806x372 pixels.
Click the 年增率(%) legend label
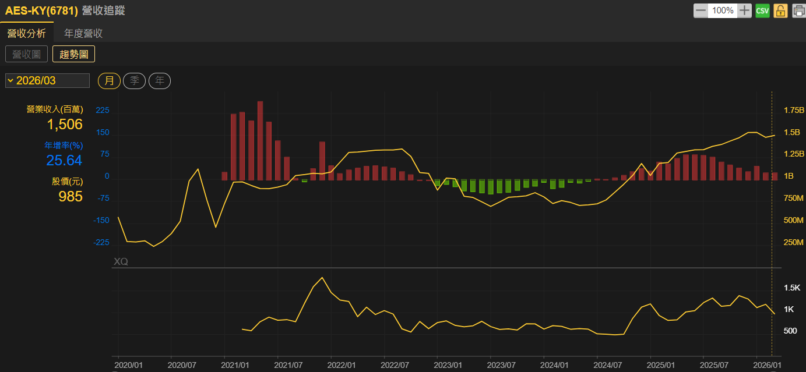click(64, 145)
